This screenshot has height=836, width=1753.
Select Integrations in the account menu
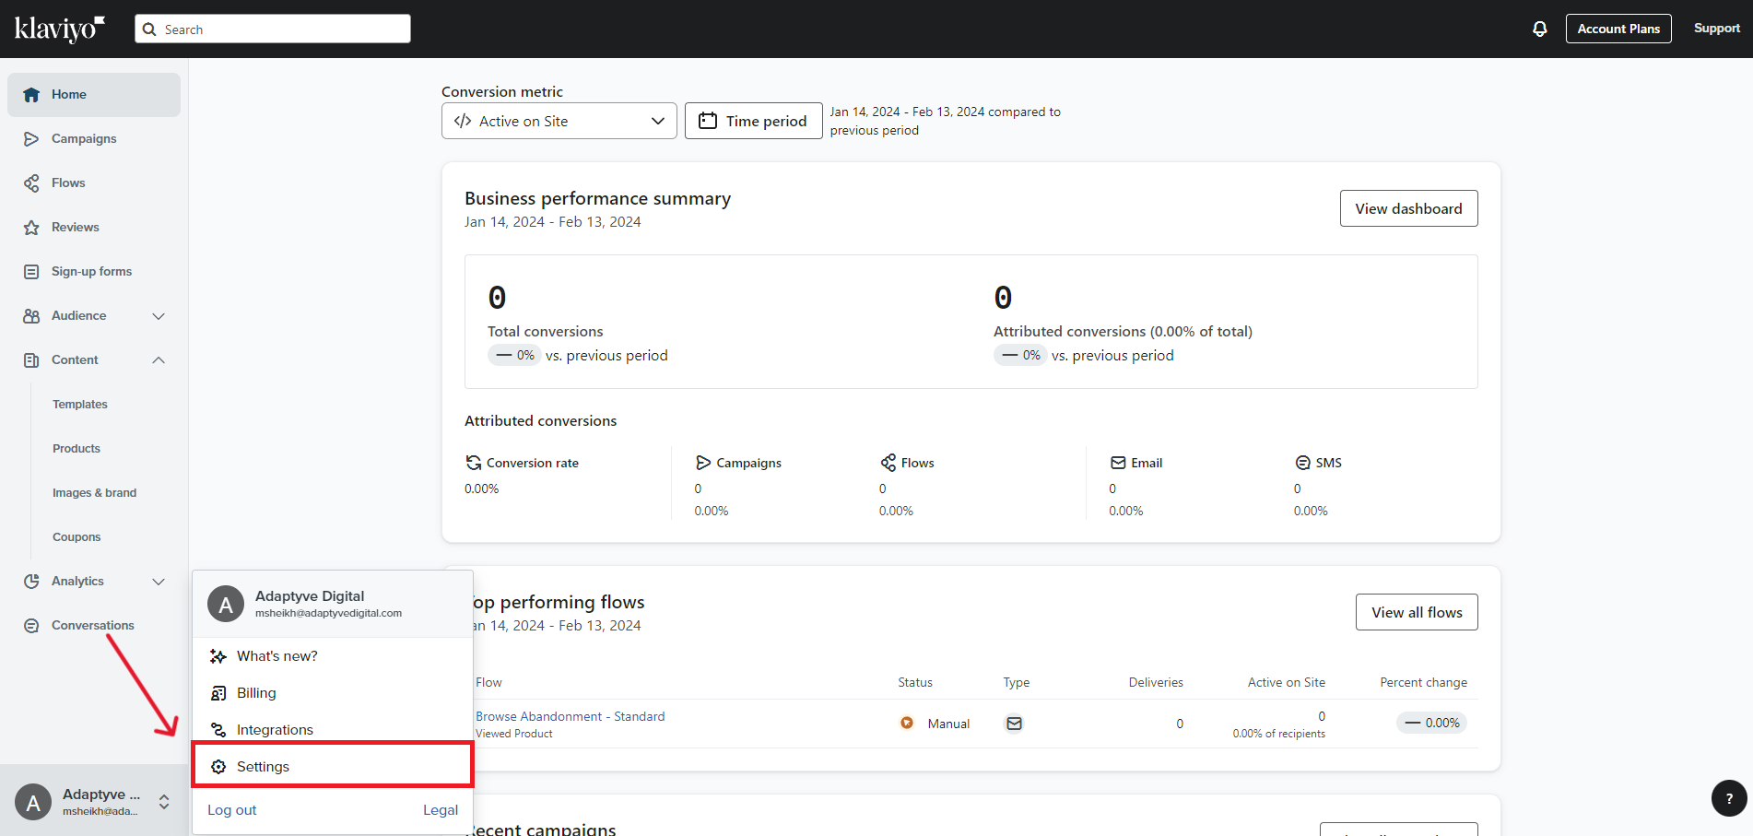[x=275, y=729]
